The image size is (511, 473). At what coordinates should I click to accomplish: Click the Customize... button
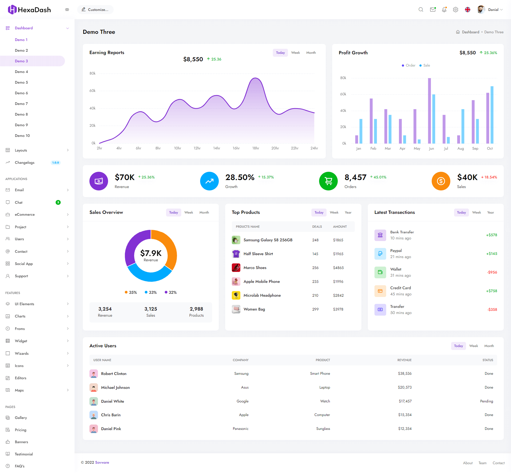pyautogui.click(x=95, y=10)
